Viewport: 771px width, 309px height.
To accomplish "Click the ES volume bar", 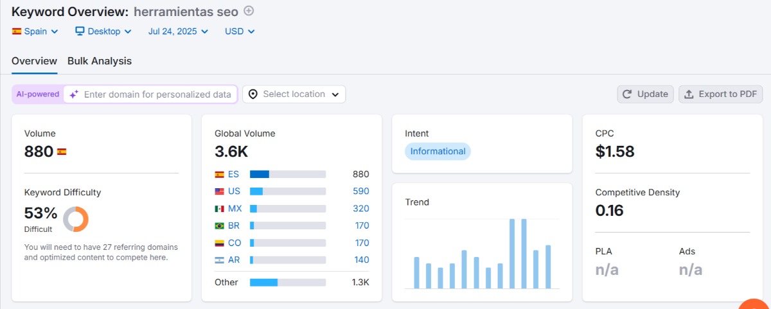I will coord(288,174).
